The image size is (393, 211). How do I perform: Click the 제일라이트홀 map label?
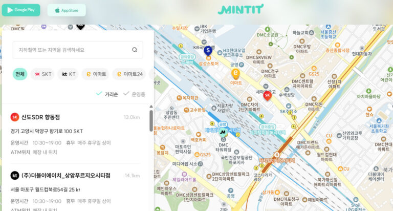[184, 180]
